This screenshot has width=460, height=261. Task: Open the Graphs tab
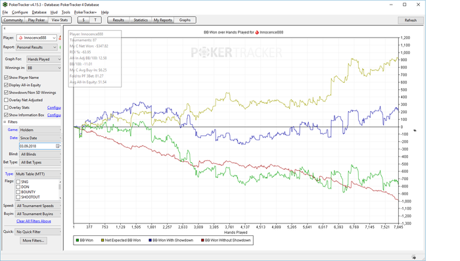[185, 20]
